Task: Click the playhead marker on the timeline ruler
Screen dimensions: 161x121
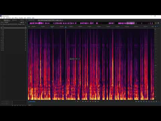Action: point(66,27)
